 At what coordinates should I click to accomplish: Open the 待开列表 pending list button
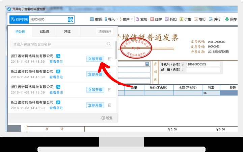[19, 19]
